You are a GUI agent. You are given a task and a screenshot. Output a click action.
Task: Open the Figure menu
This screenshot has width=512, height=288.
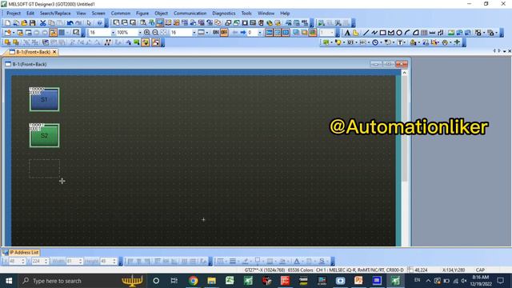142,14
